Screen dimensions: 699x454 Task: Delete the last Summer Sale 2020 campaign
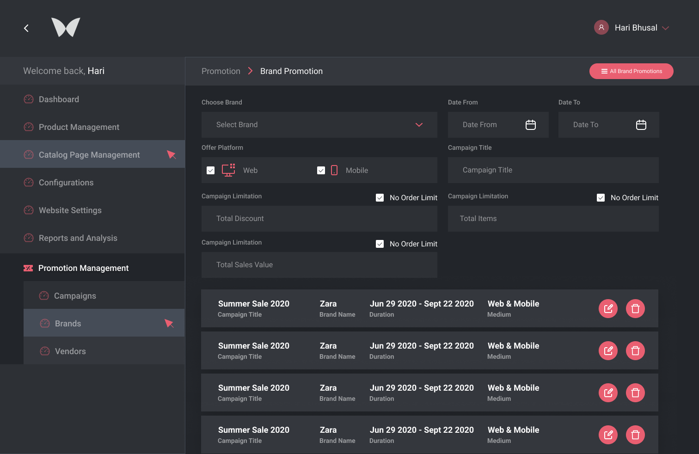coord(635,435)
